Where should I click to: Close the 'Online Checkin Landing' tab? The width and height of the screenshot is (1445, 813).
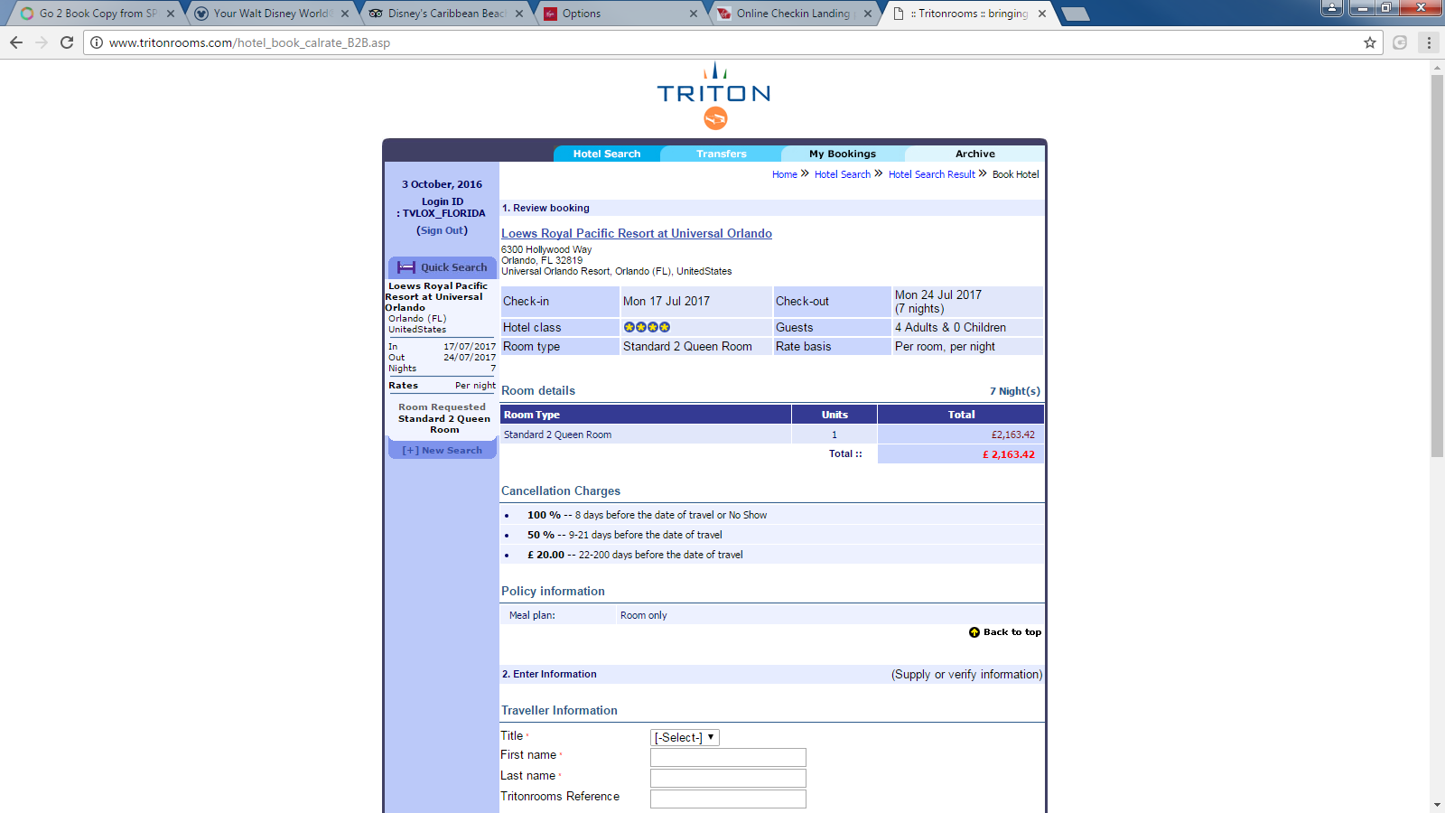click(868, 14)
